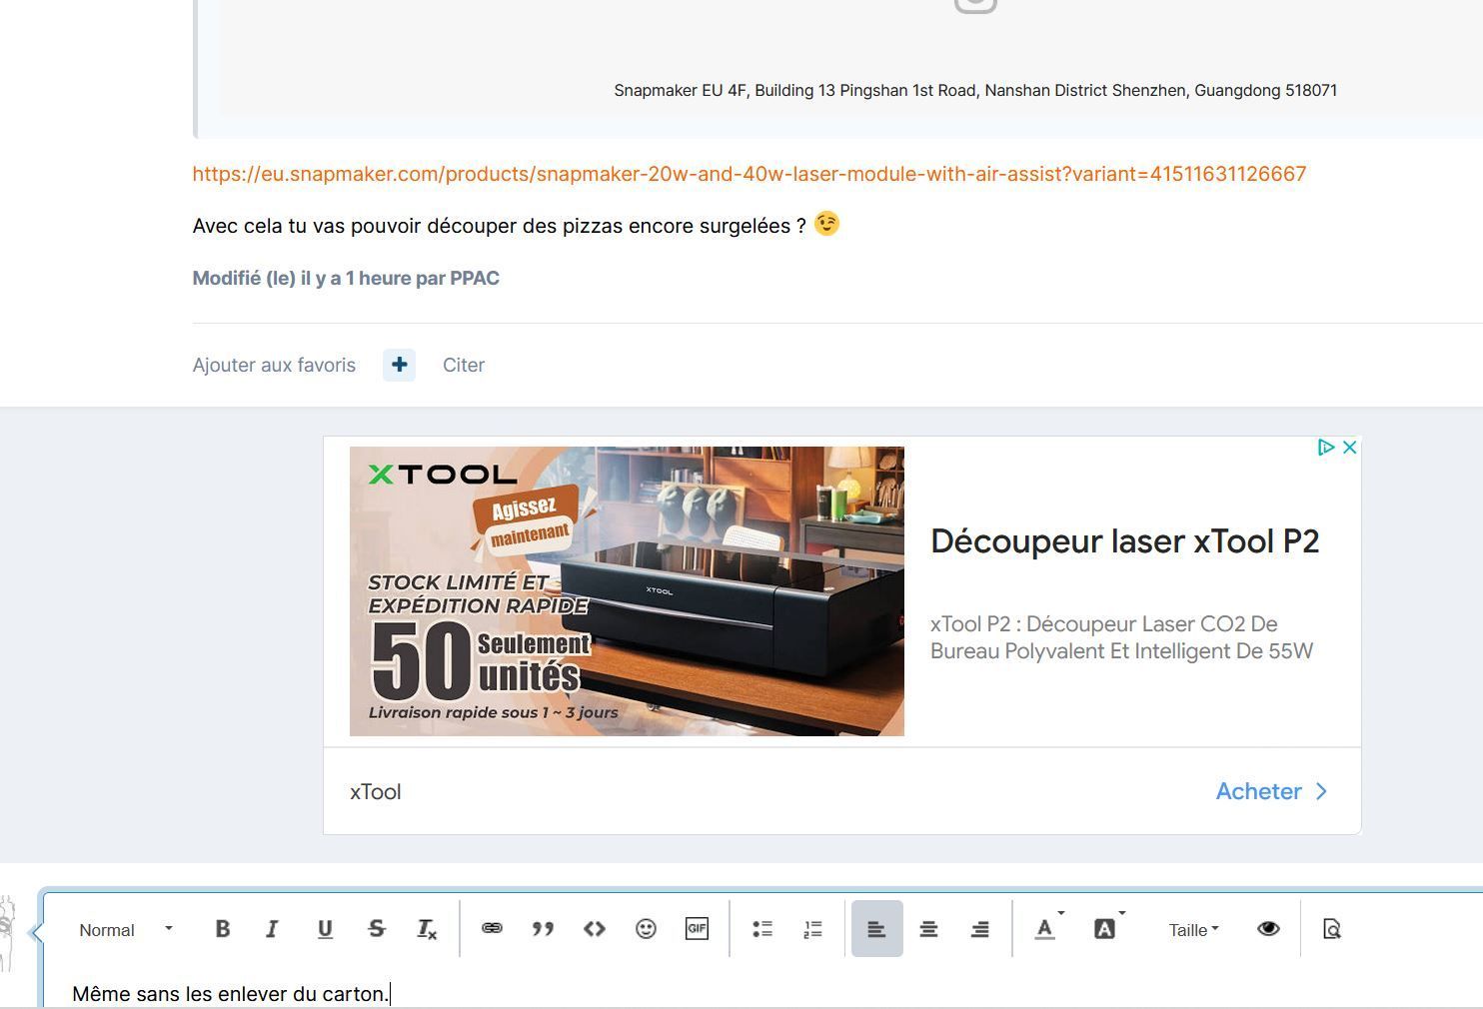The height and width of the screenshot is (1009, 1483).
Task: Open the AdChoices info icon
Action: click(x=1326, y=448)
